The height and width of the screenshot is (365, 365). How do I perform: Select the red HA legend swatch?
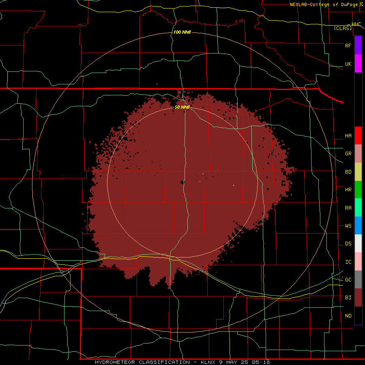[358, 135]
